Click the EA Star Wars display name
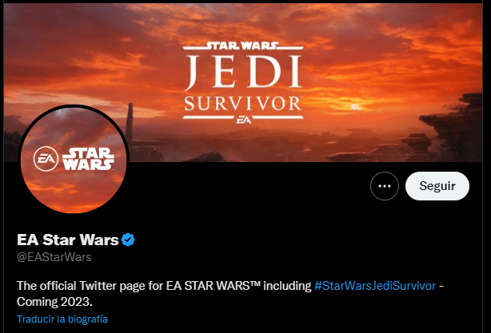Image resolution: width=491 pixels, height=333 pixels. click(x=68, y=240)
